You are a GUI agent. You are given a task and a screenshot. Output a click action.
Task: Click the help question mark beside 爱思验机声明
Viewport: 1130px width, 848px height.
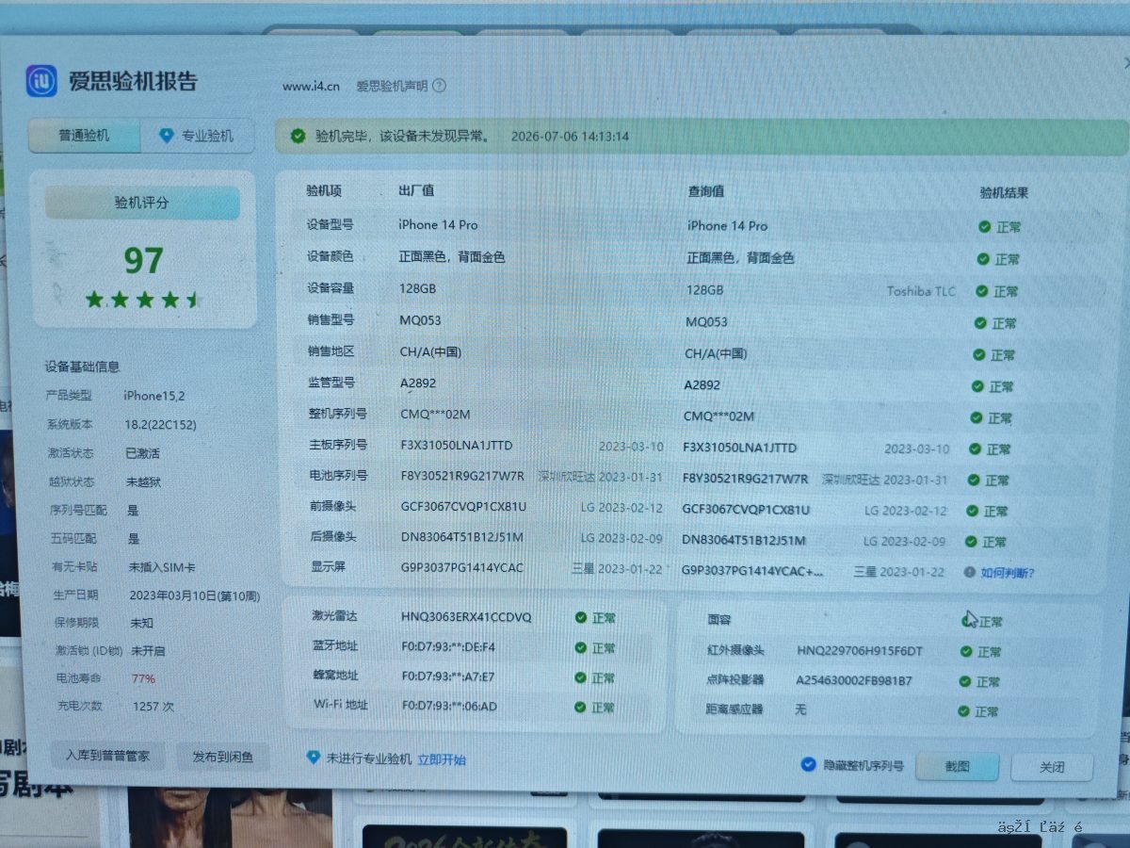tap(439, 86)
